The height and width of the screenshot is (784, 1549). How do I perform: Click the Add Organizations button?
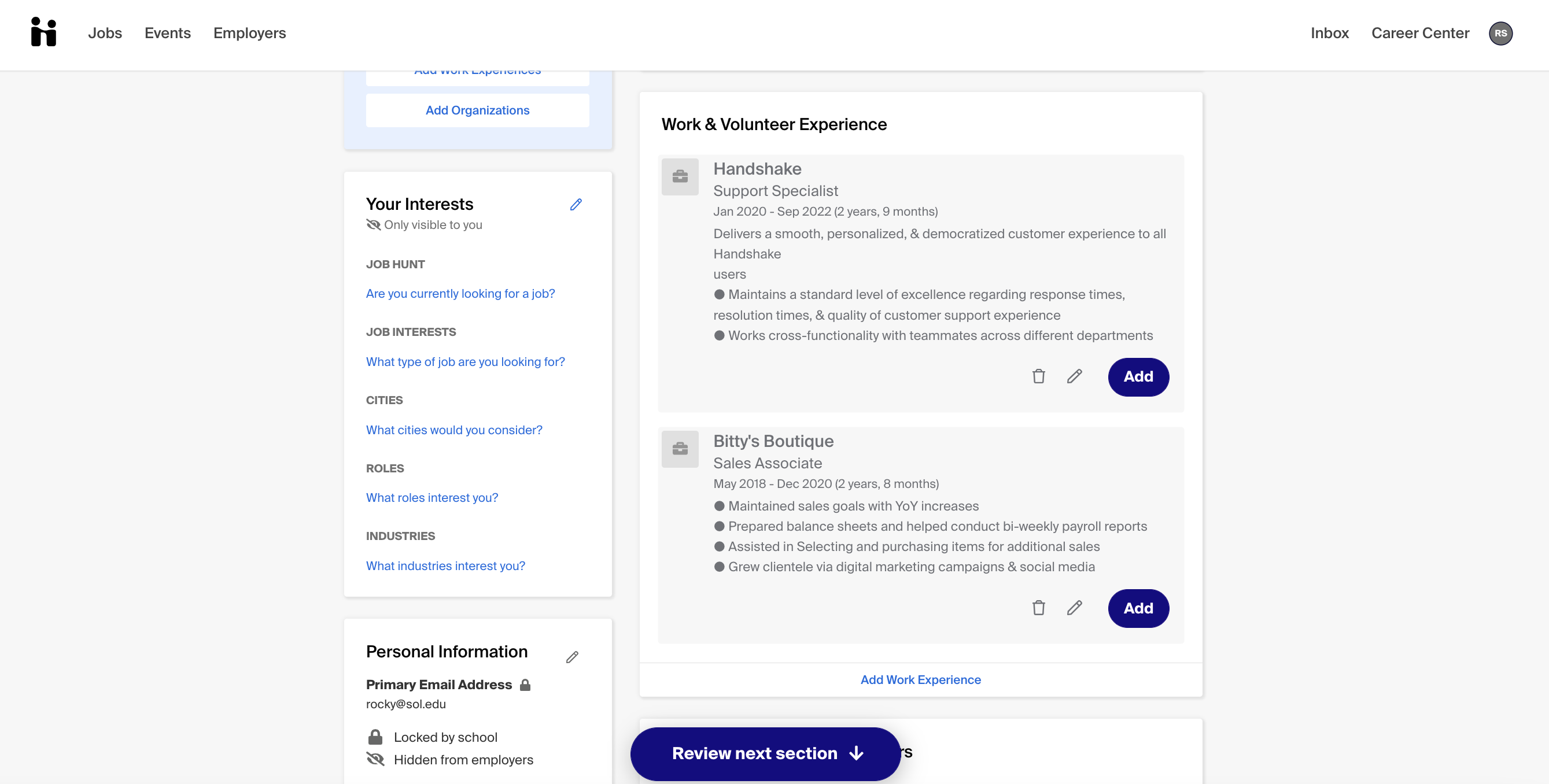pos(477,110)
